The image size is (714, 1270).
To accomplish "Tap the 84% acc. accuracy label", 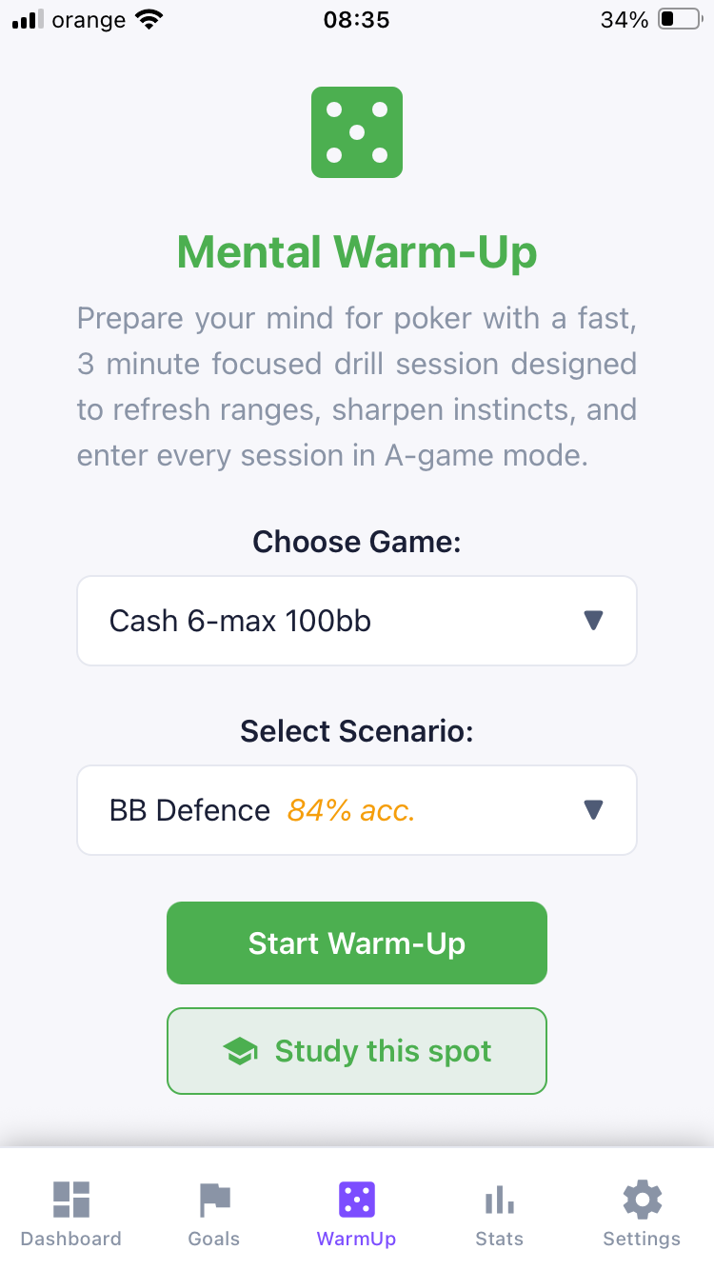I will [x=350, y=810].
